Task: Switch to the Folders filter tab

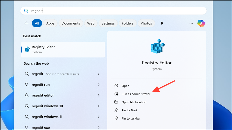Action: coord(128,23)
